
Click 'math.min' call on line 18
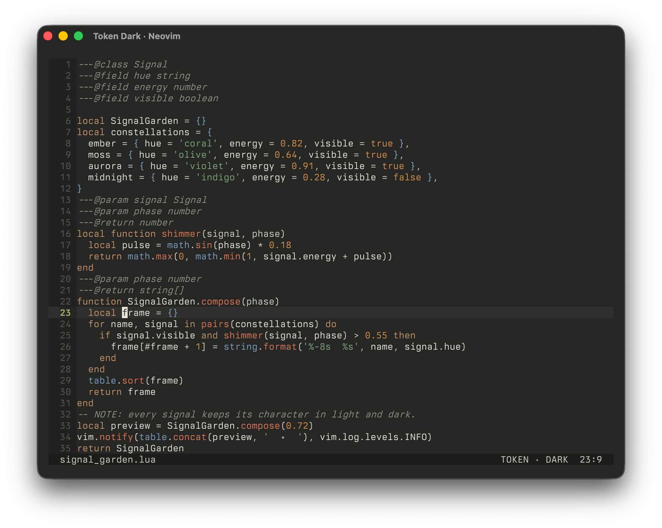218,256
